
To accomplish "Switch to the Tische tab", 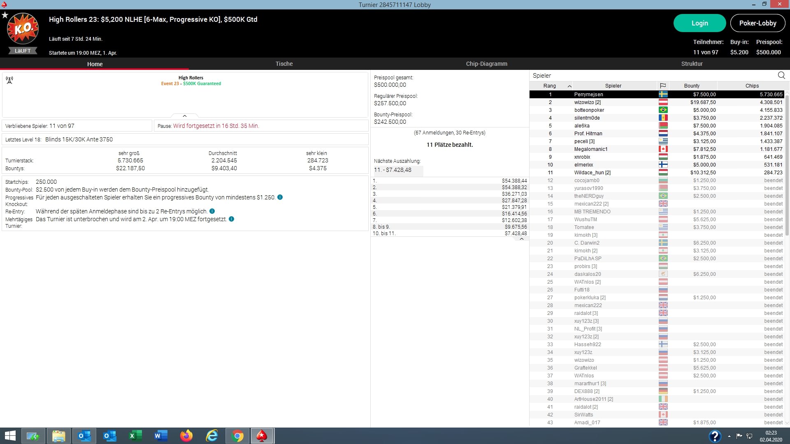I will pyautogui.click(x=284, y=64).
